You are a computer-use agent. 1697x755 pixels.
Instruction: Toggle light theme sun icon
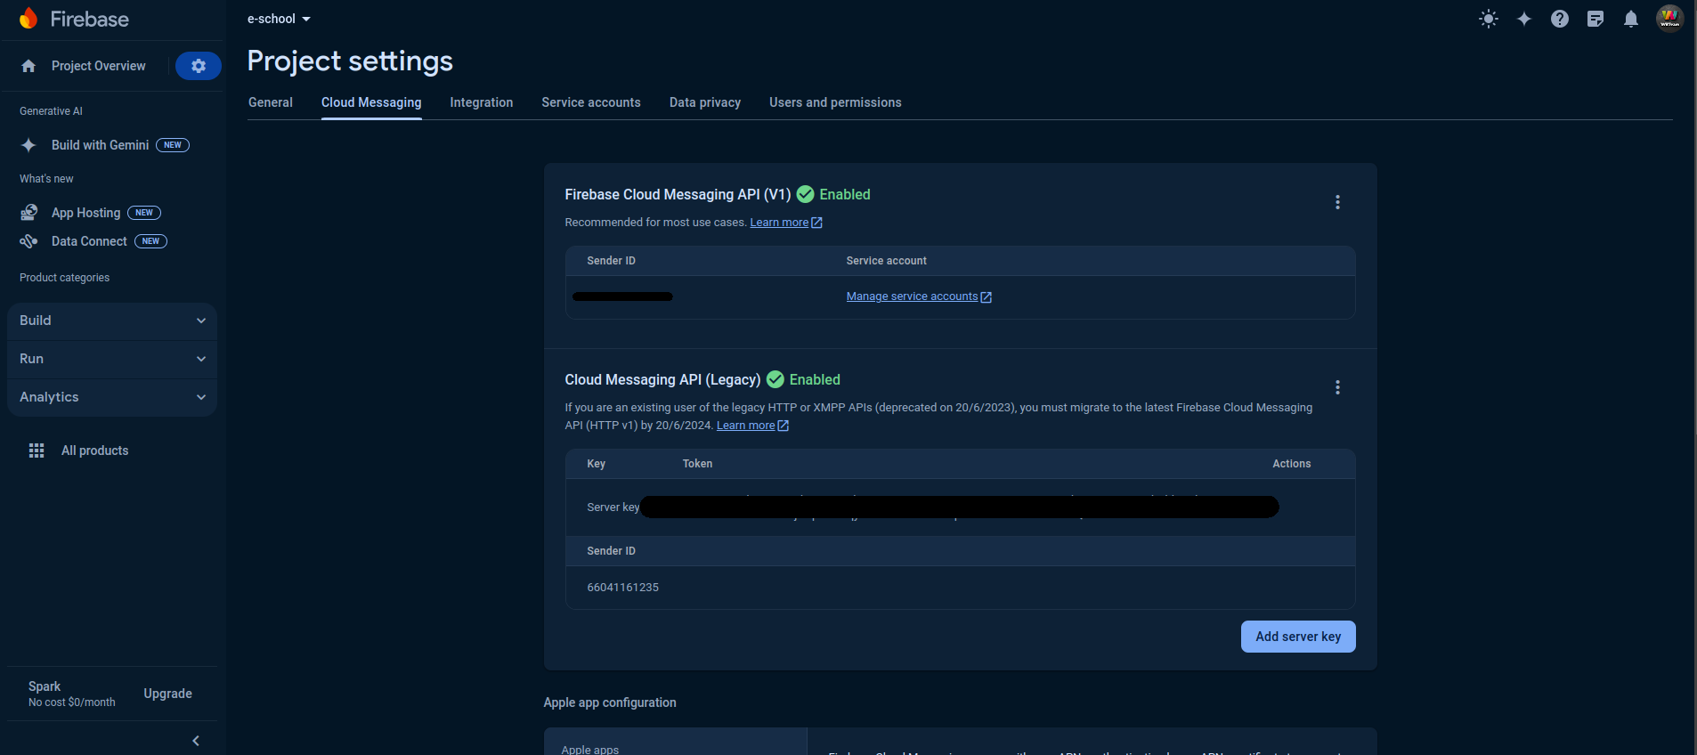tap(1489, 19)
